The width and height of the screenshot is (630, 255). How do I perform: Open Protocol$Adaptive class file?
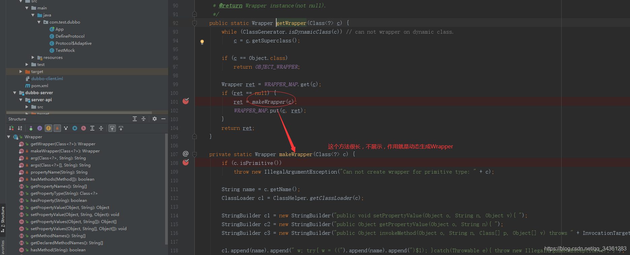point(73,43)
